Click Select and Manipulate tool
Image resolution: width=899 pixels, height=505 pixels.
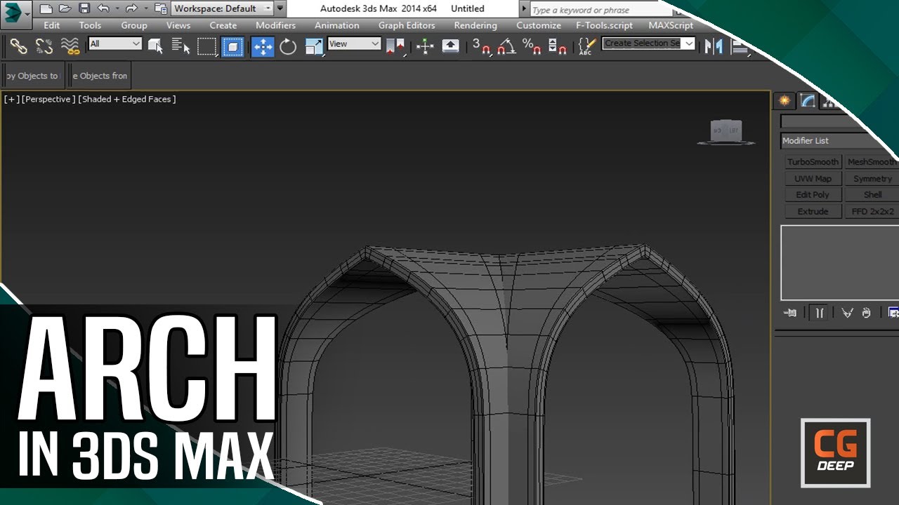click(x=425, y=46)
